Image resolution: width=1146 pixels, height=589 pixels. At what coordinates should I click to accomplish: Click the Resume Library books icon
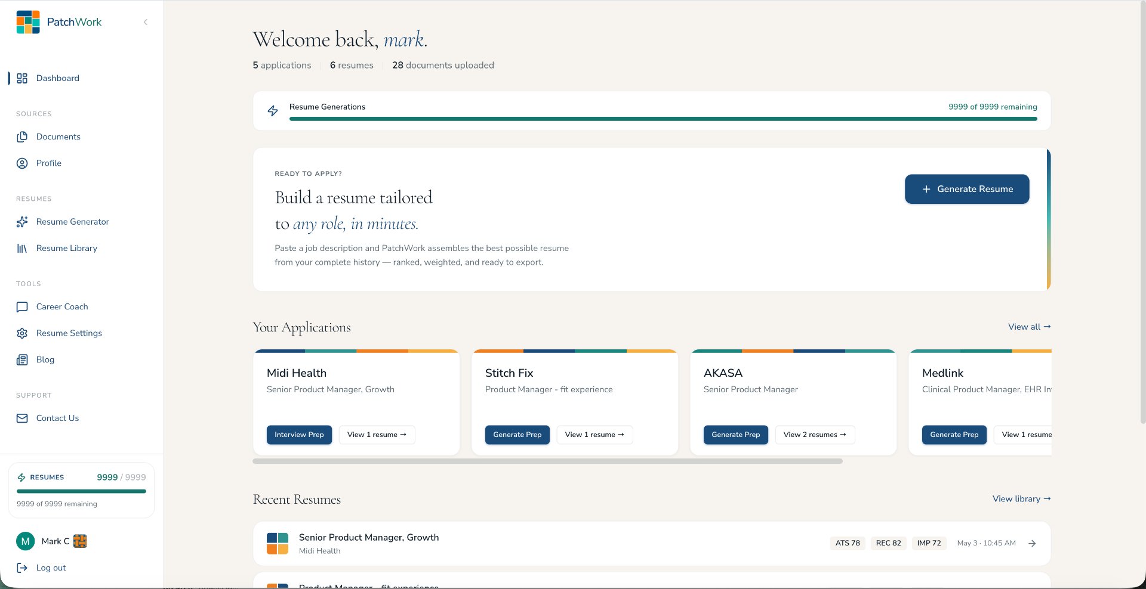coord(22,248)
